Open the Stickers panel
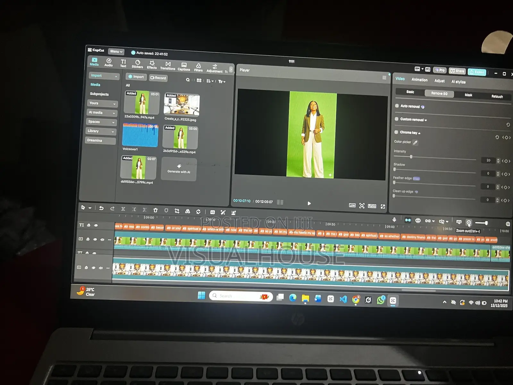The image size is (513, 385). 137,64
